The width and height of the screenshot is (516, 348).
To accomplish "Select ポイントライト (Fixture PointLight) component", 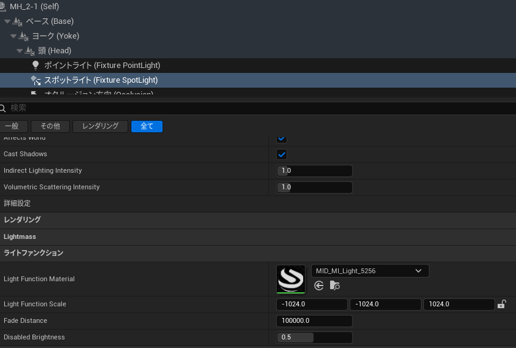I will pos(258,66).
